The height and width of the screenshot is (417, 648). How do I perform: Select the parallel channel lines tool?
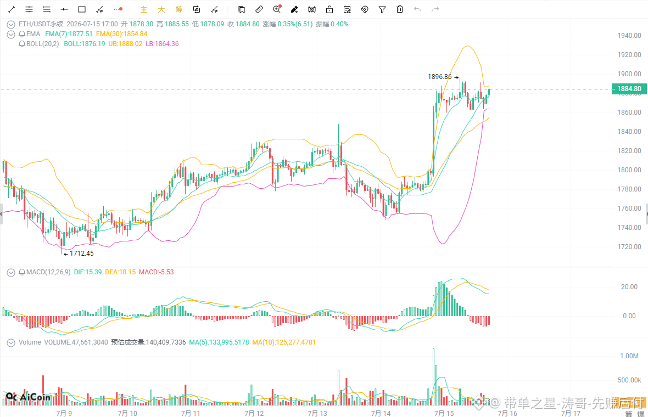tap(29, 9)
